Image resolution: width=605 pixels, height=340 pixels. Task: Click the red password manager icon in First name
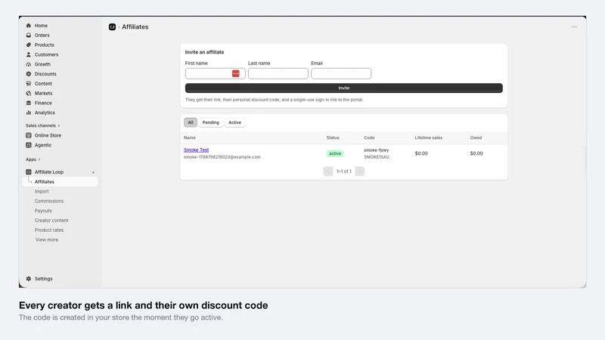(x=236, y=73)
